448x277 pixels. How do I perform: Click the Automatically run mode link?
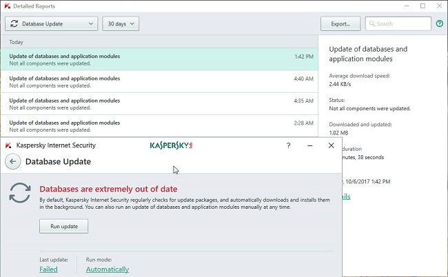pyautogui.click(x=107, y=269)
